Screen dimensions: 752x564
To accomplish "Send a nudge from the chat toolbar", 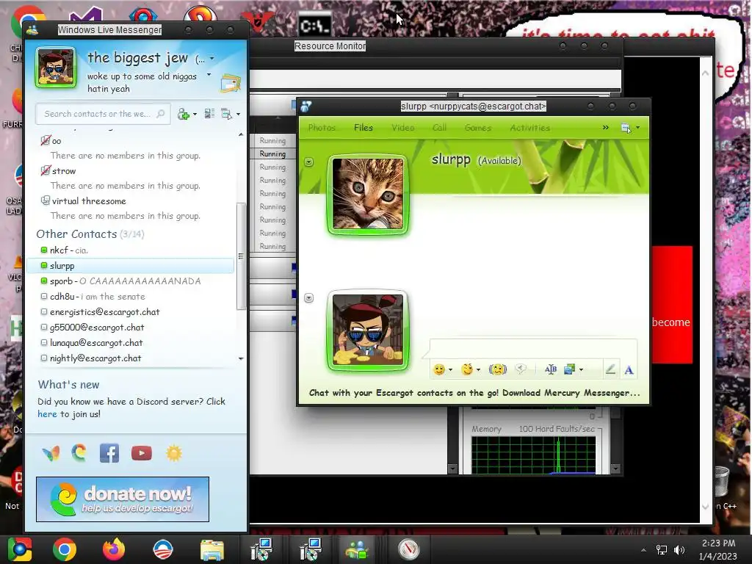I will pyautogui.click(x=497, y=369).
